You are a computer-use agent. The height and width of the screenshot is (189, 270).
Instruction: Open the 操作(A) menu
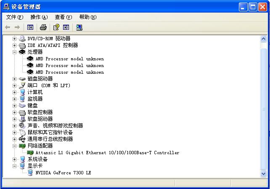pos(39,17)
